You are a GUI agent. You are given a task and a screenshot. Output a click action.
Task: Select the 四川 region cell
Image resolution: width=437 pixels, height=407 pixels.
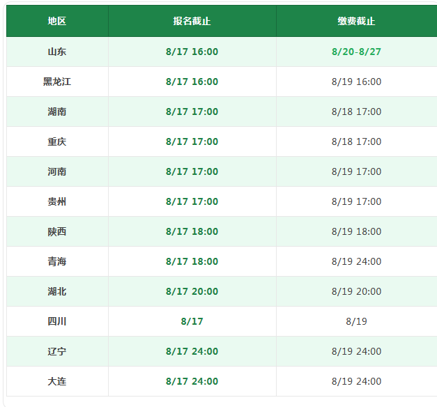[57, 321]
